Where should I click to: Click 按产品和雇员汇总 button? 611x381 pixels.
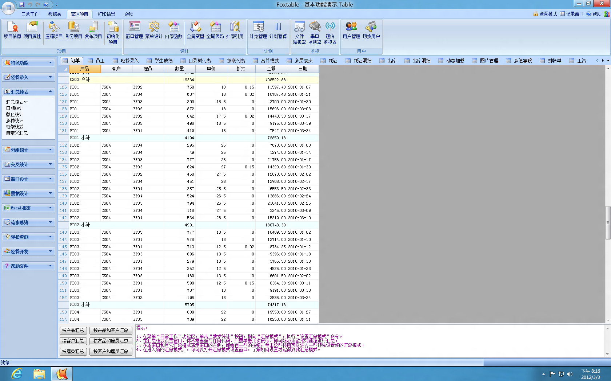[111, 341]
